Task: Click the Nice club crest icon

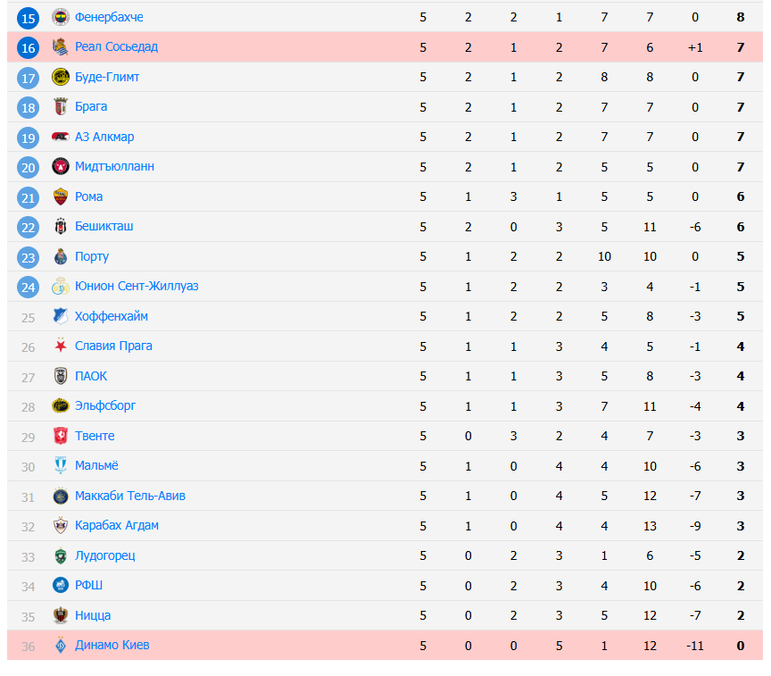Action: (x=60, y=615)
